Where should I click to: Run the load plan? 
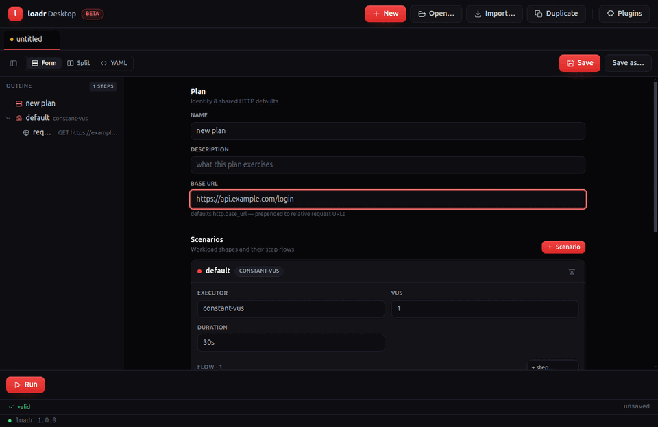pyautogui.click(x=25, y=385)
